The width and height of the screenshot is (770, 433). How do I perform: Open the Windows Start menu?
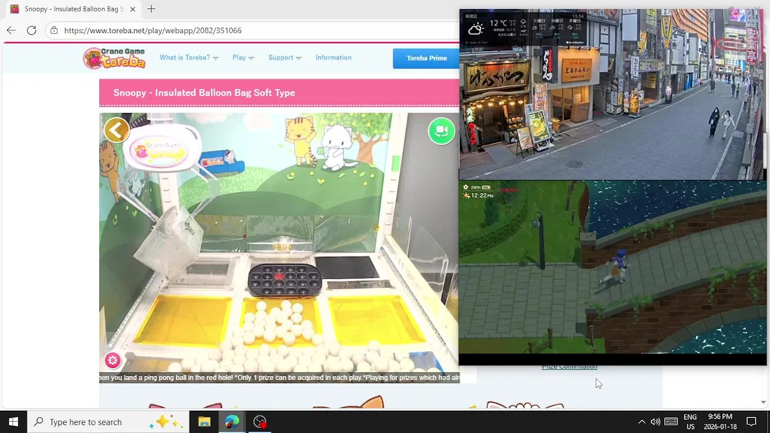point(13,422)
